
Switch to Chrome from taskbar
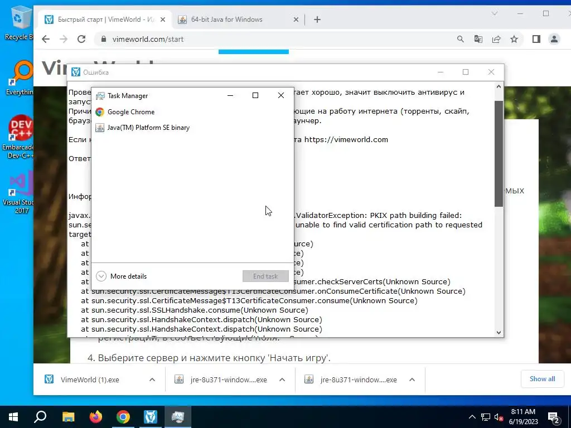coord(123,417)
